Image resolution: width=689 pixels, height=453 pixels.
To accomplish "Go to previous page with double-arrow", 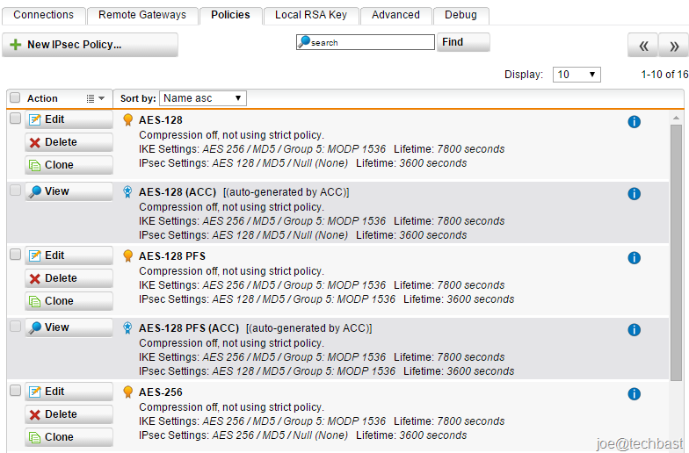I will (643, 46).
